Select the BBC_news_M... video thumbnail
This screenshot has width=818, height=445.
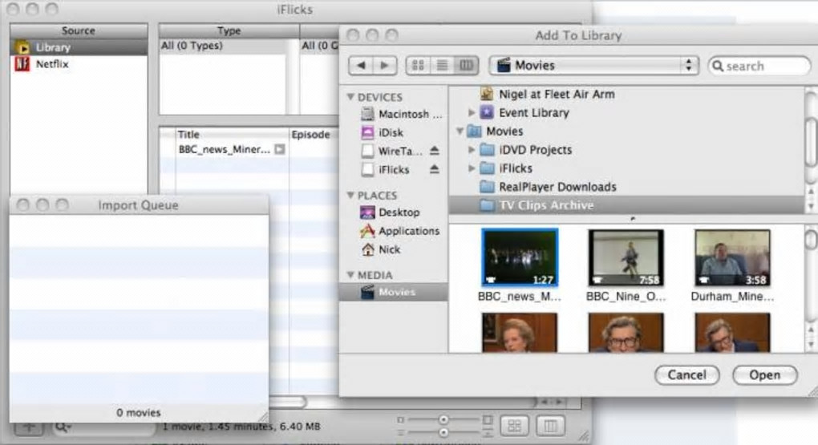520,257
